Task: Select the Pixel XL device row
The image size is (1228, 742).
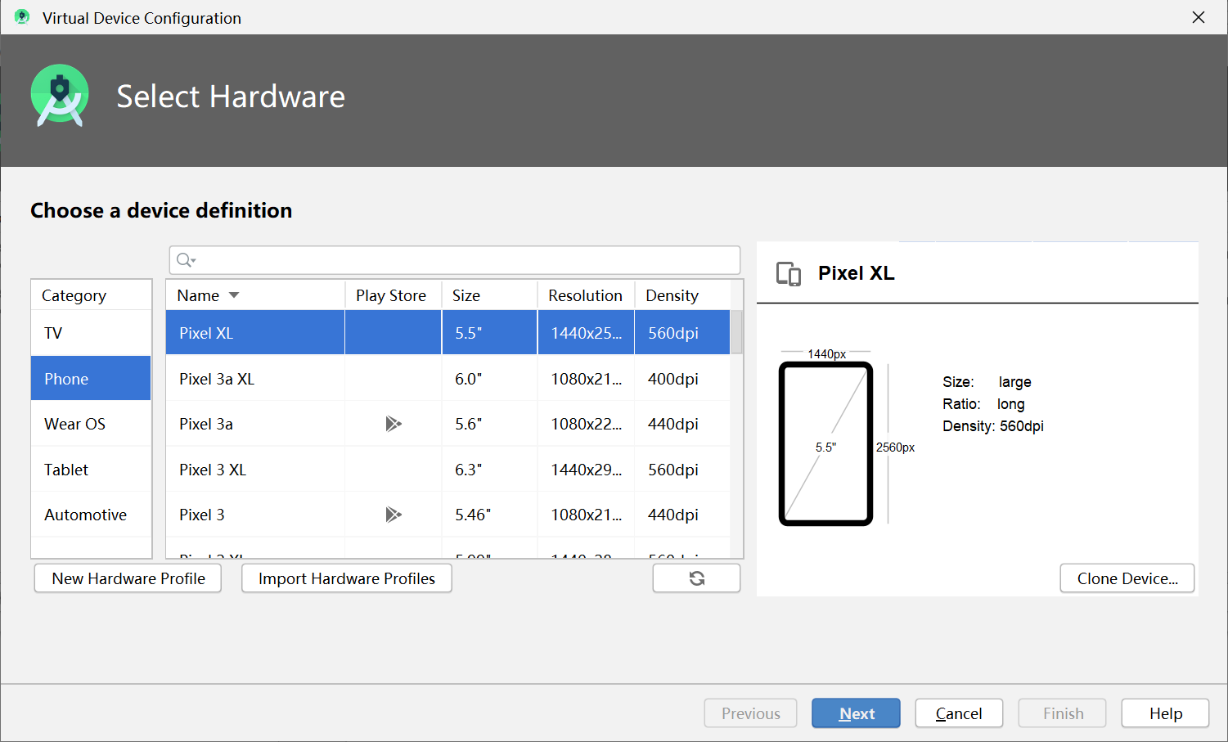Action: coord(448,333)
